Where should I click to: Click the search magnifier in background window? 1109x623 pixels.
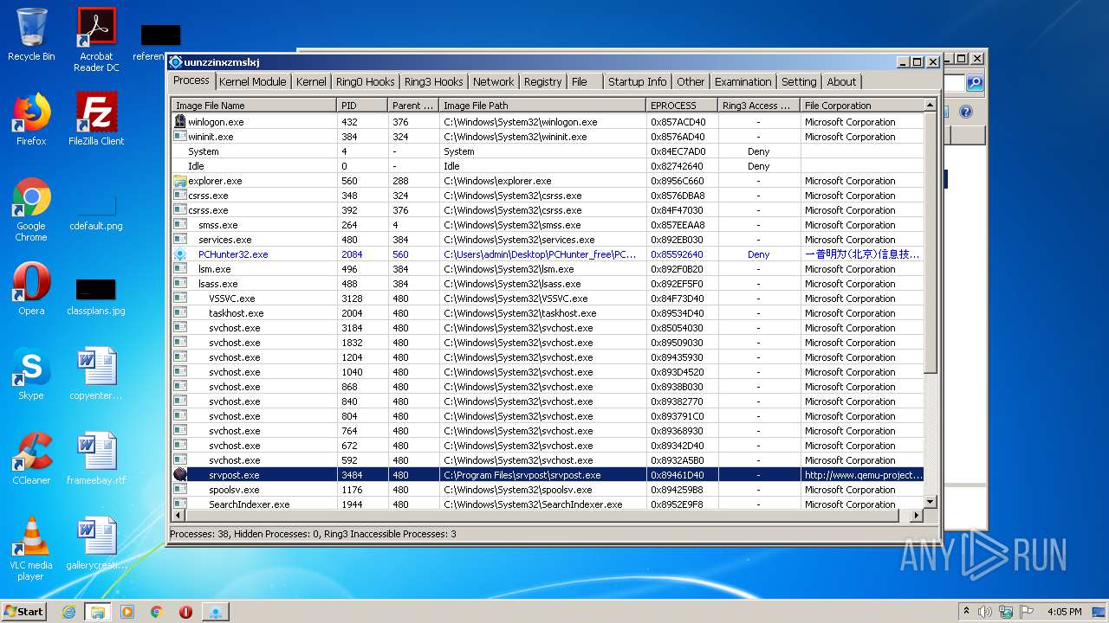coord(975,83)
